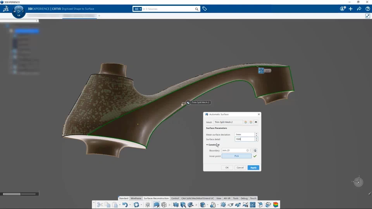This screenshot has height=209, width=372.
Task: Click the rainbow deviation analysis icon
Action: tap(276, 205)
